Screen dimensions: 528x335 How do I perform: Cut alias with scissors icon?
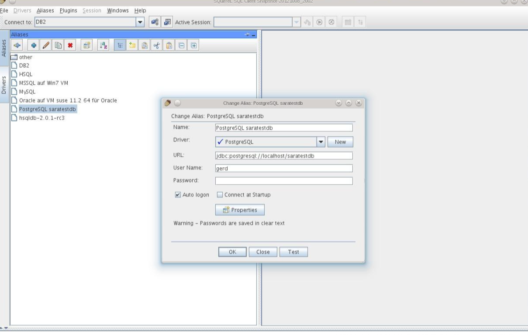click(156, 45)
